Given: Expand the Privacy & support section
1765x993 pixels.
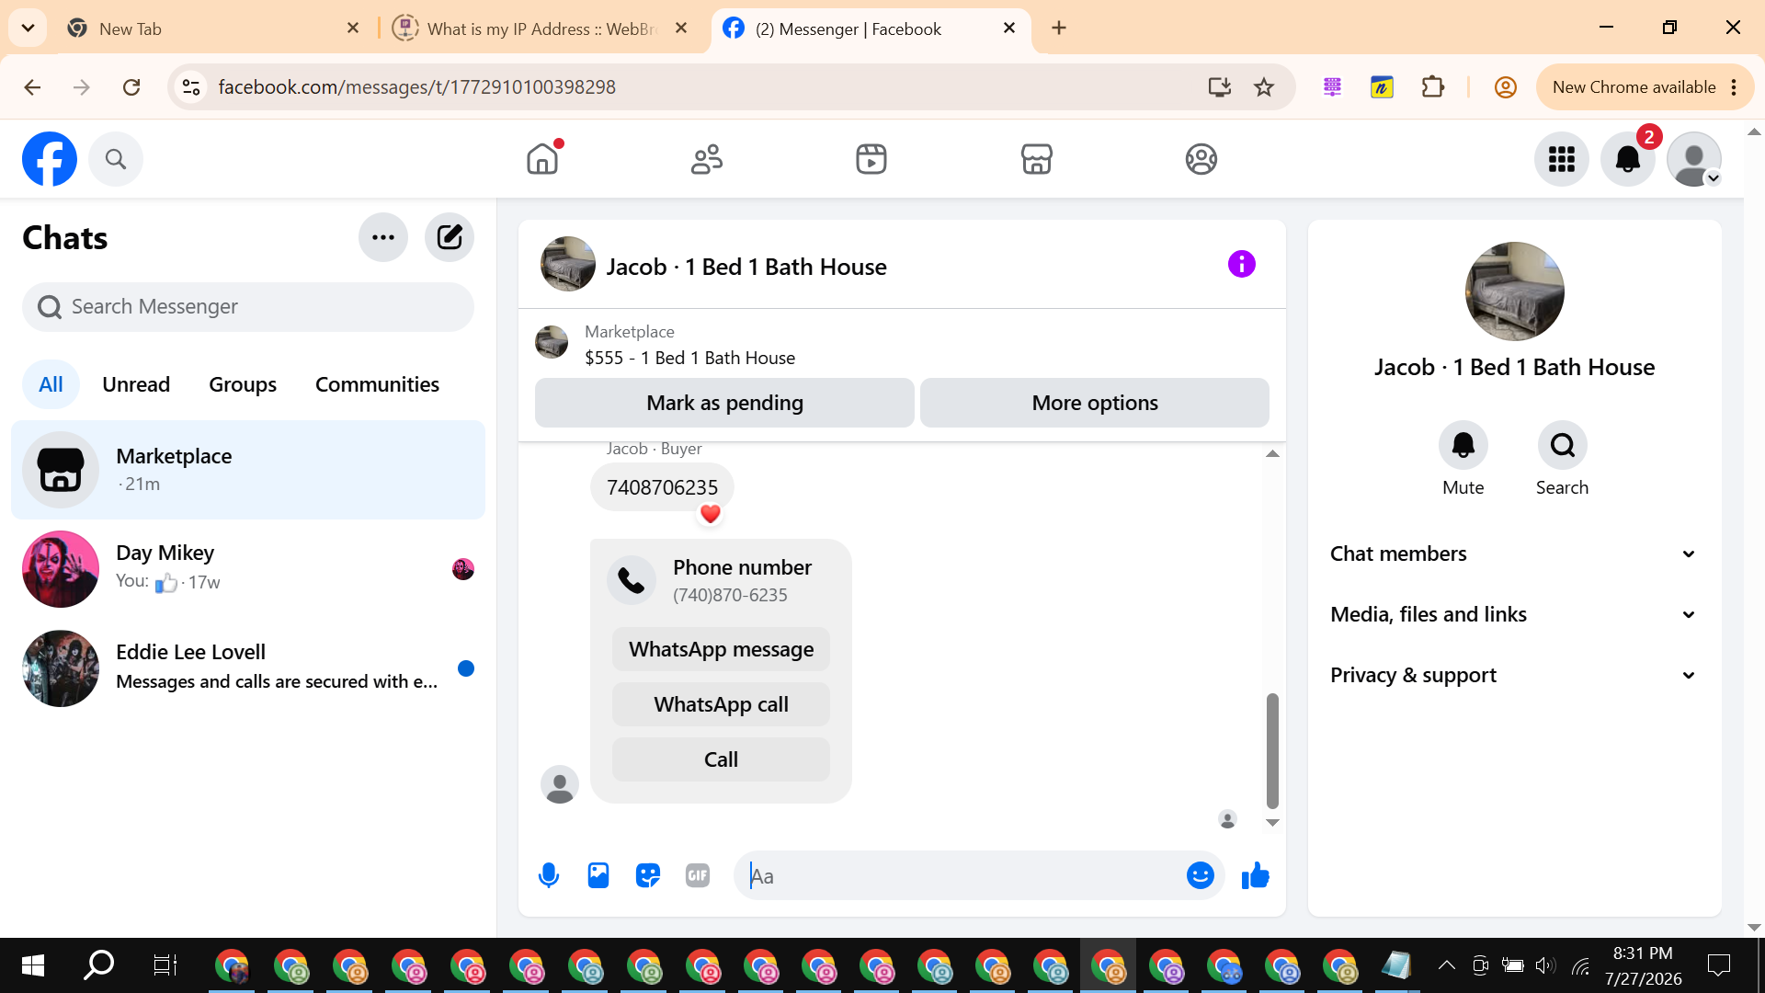Looking at the screenshot, I should point(1514,675).
